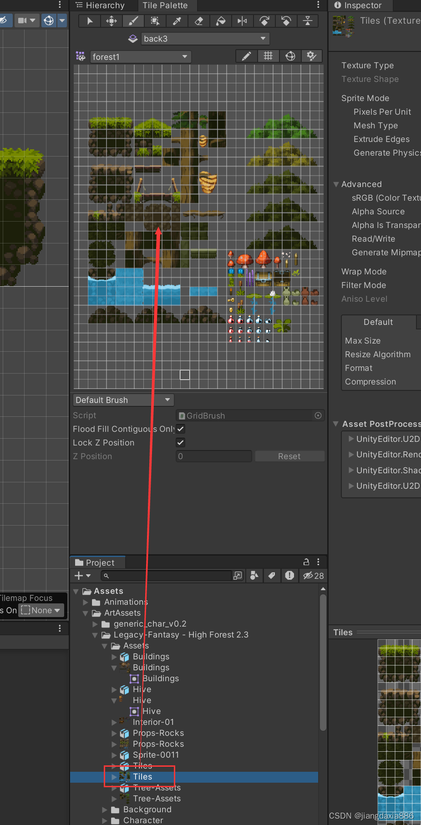Click the Reset Z Position button
The image size is (421, 825).
(x=289, y=456)
